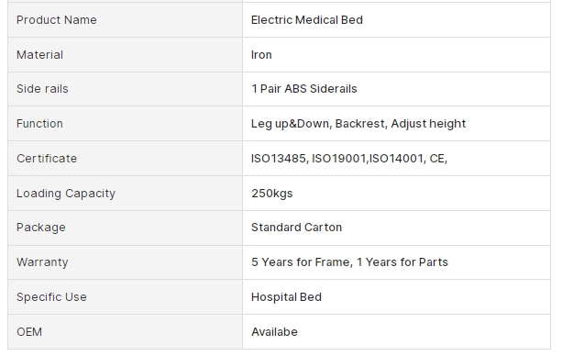Select the 'Hospital Bed' value
The height and width of the screenshot is (356, 562).
click(x=286, y=296)
